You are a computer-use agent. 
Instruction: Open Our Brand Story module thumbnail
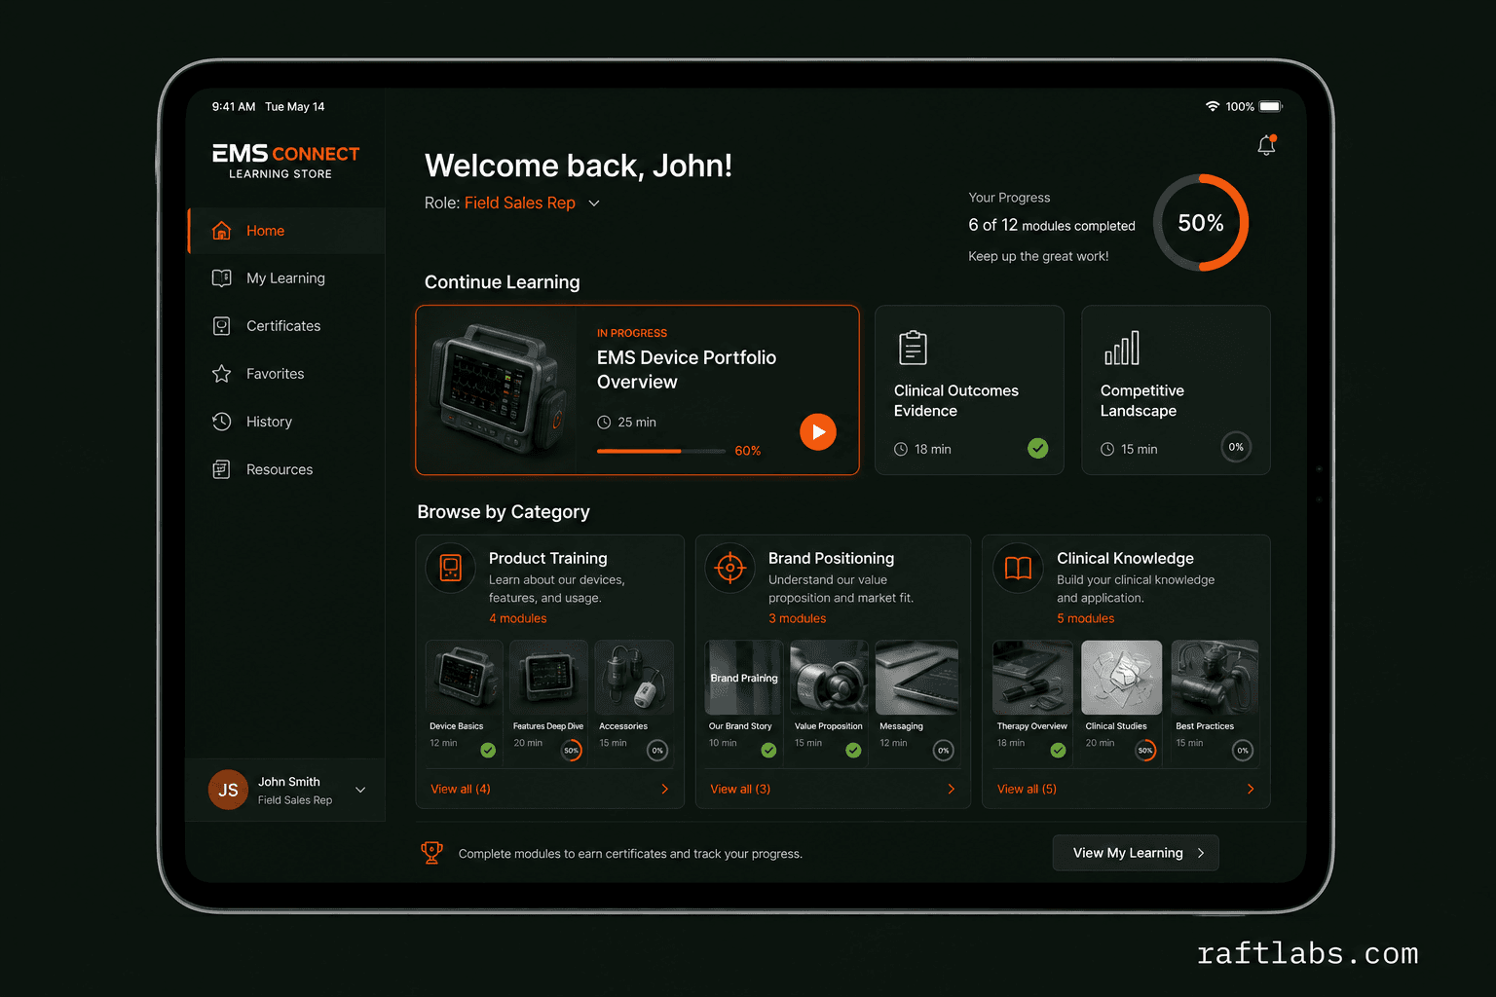pyautogui.click(x=744, y=677)
